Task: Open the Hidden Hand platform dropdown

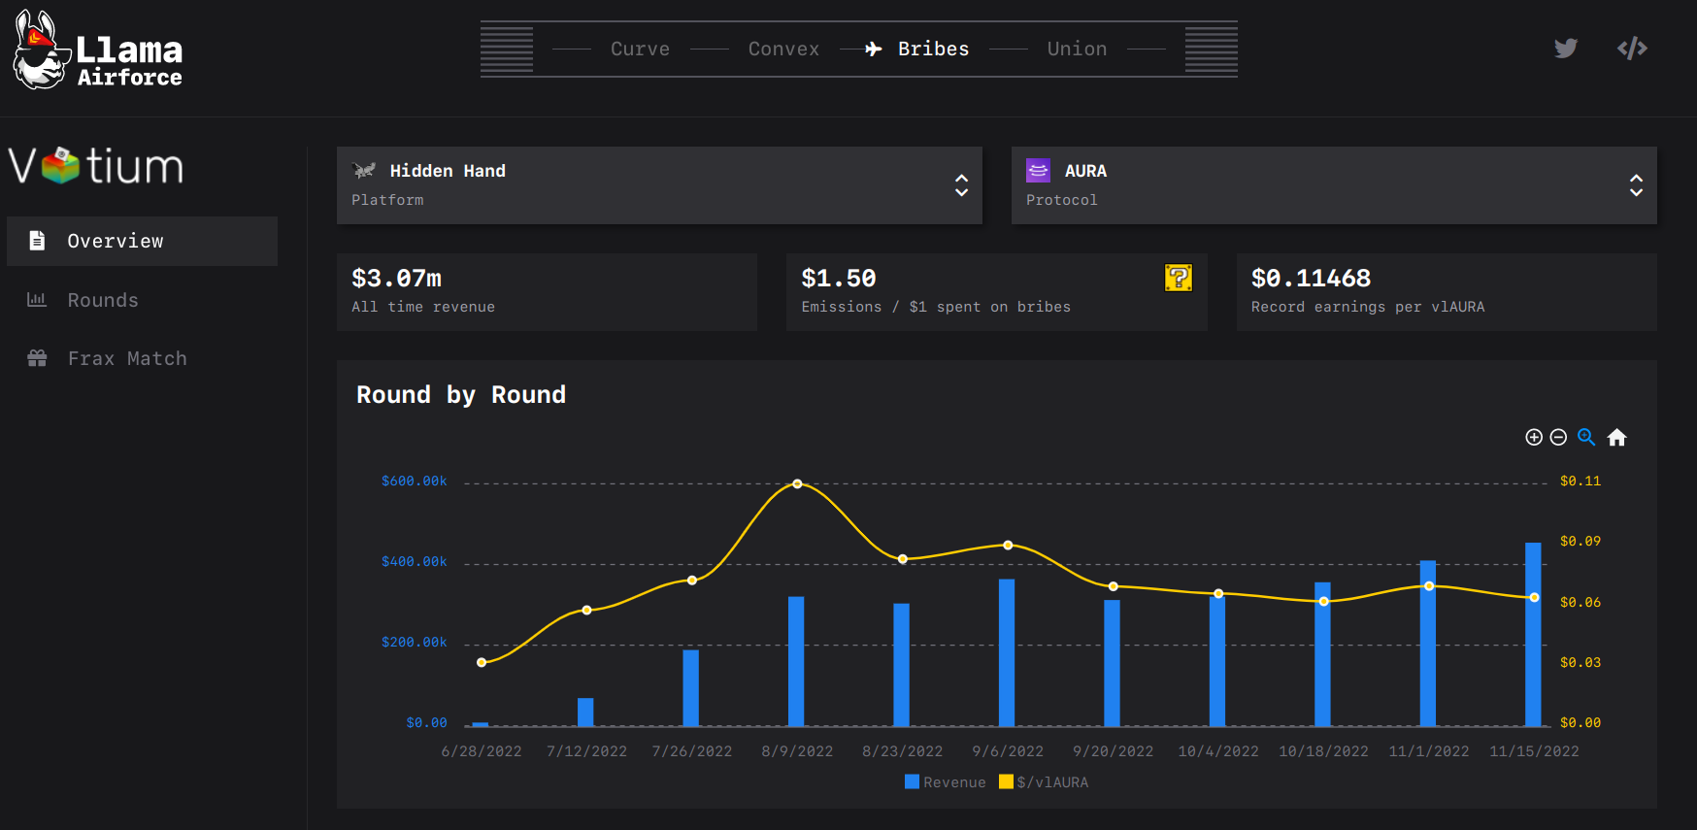Action: (x=659, y=185)
